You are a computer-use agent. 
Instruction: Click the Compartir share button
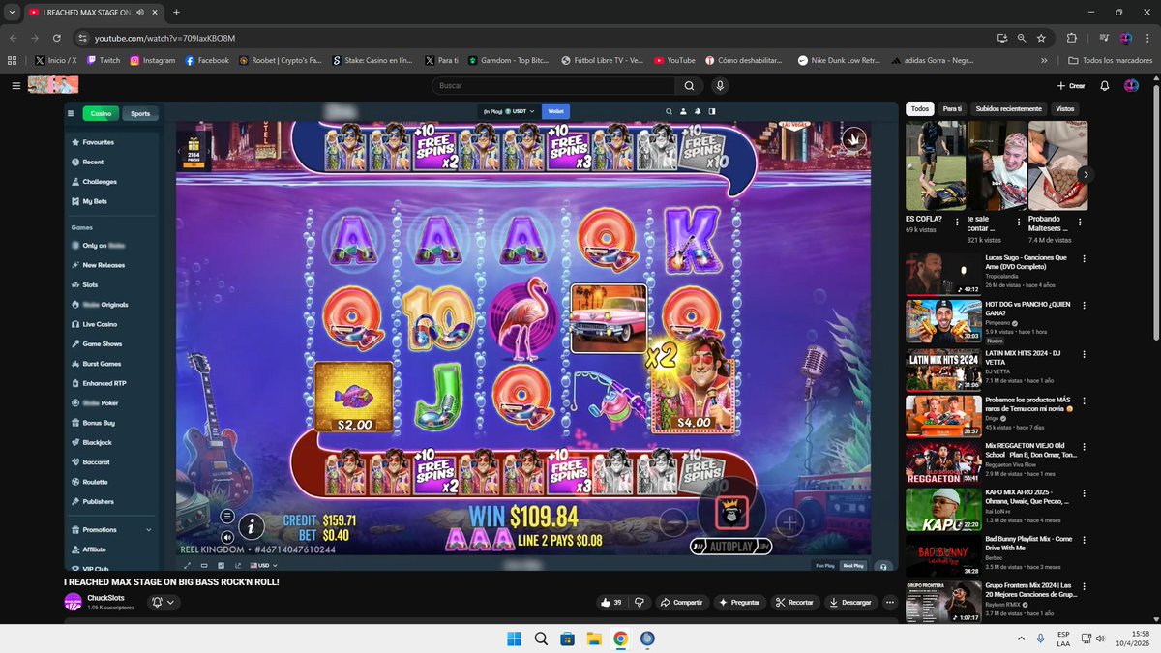coord(681,602)
